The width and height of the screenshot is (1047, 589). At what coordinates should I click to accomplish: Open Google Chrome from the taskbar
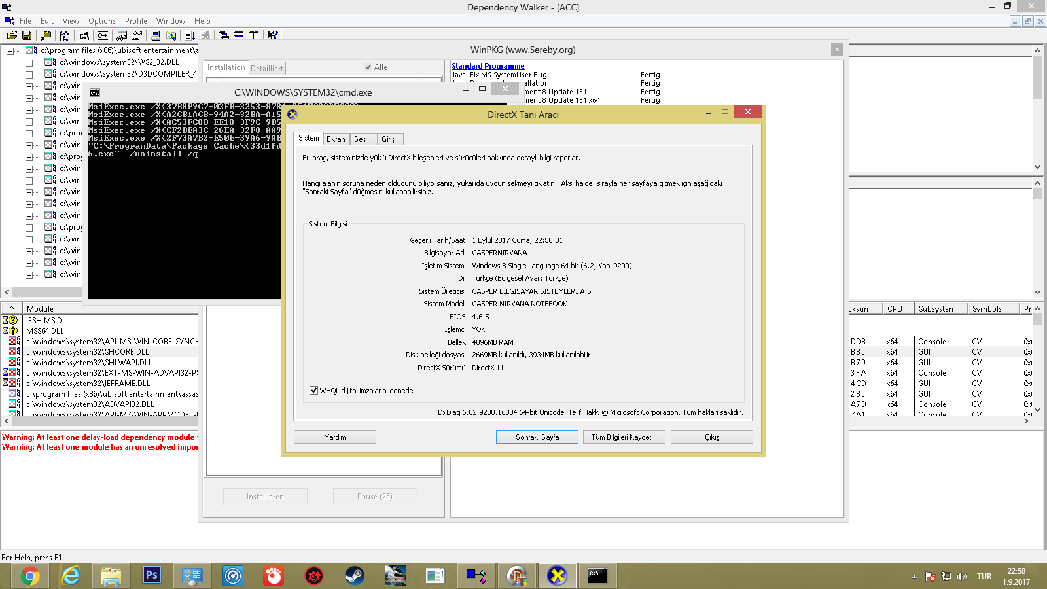click(x=29, y=576)
